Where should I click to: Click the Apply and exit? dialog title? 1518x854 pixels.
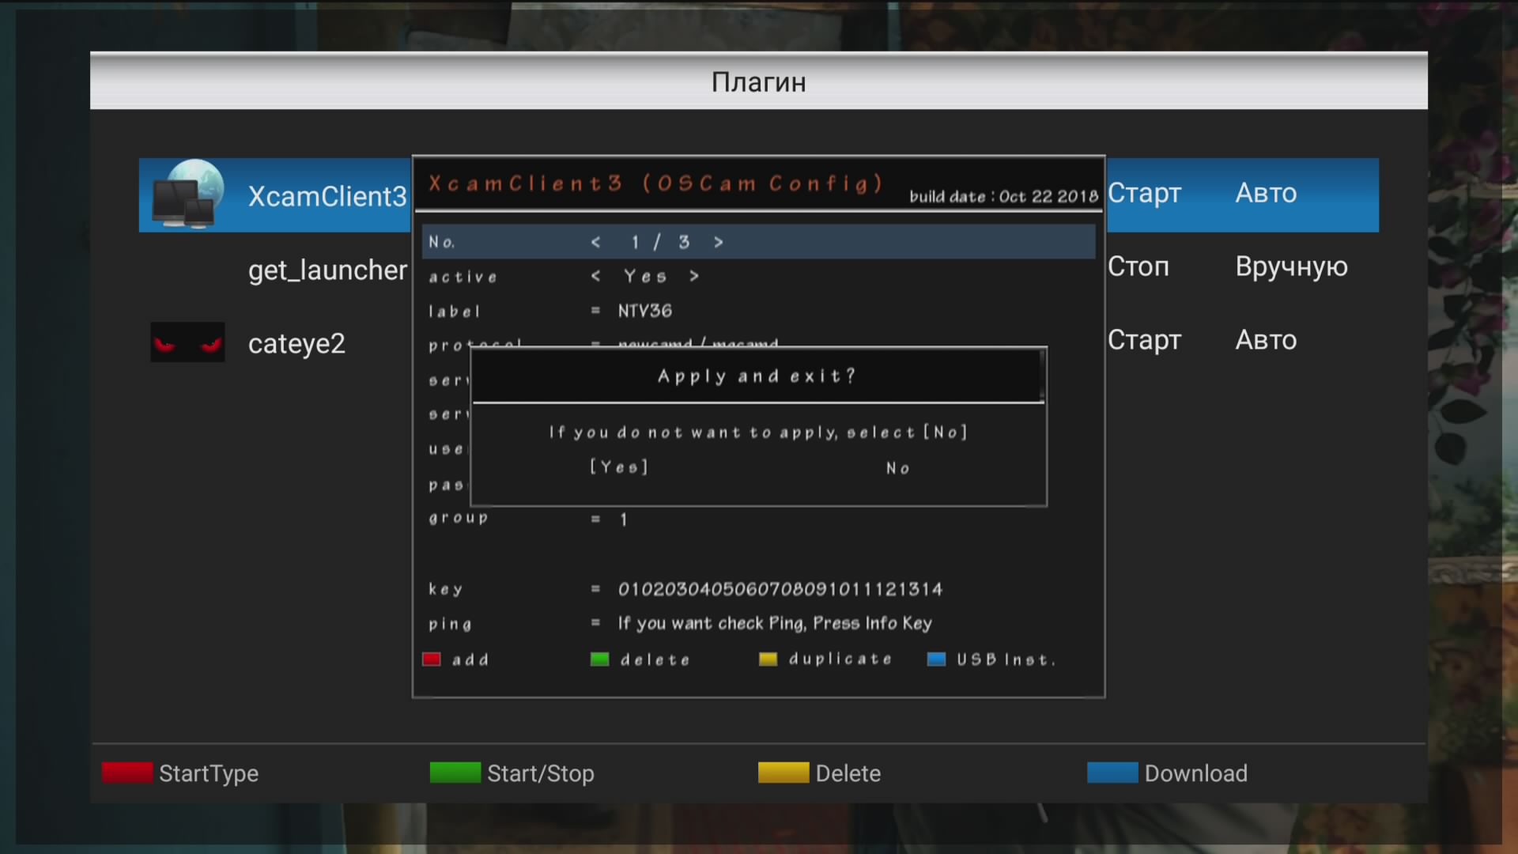[x=757, y=376]
